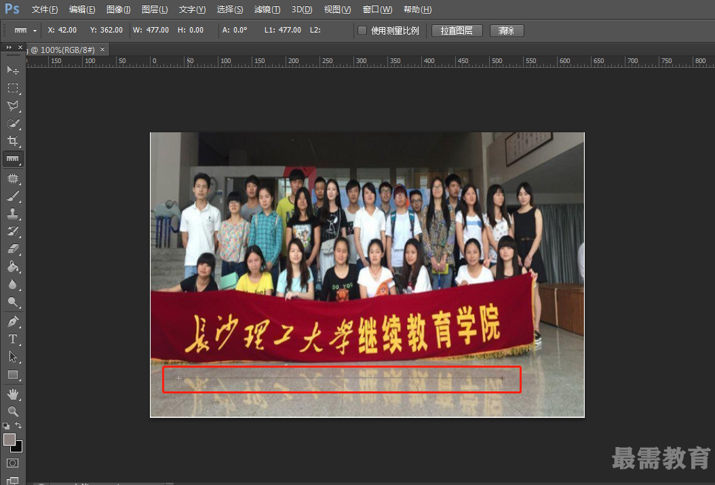Open the 文字(Y) menu
Image resolution: width=715 pixels, height=485 pixels.
point(192,9)
